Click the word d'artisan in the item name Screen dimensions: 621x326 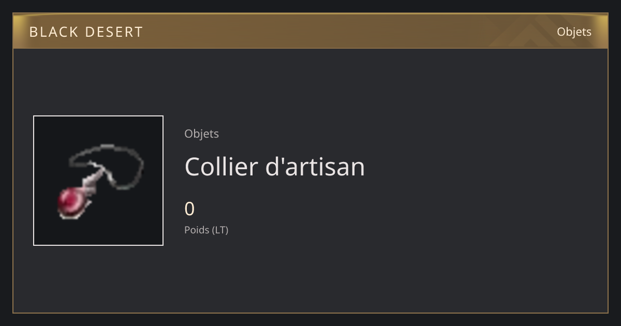tap(315, 167)
